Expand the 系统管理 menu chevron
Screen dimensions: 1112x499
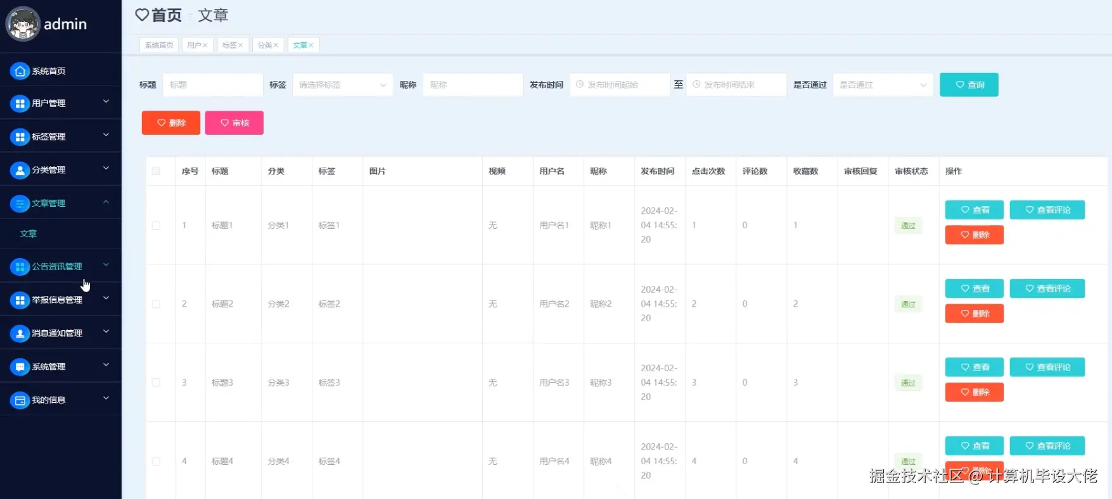coord(106,365)
